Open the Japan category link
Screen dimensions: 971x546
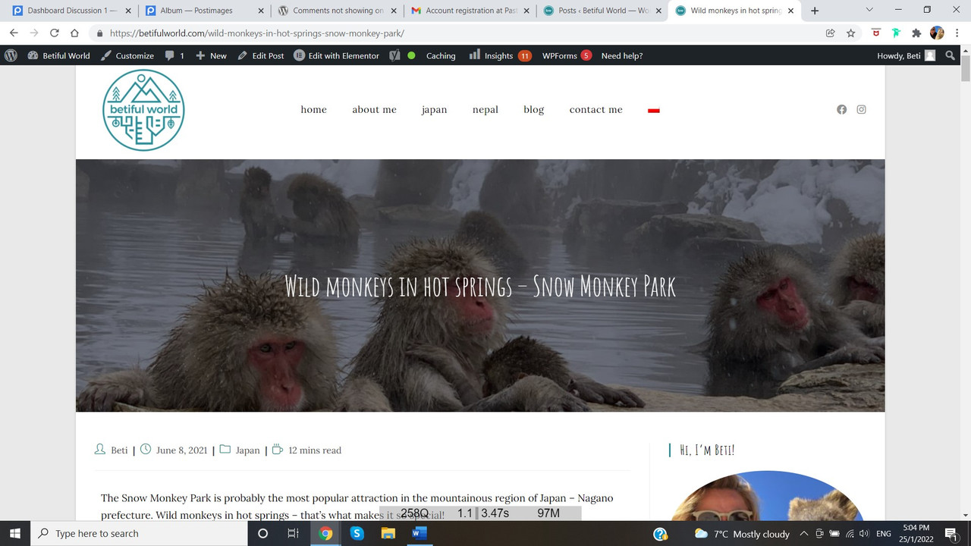247,450
